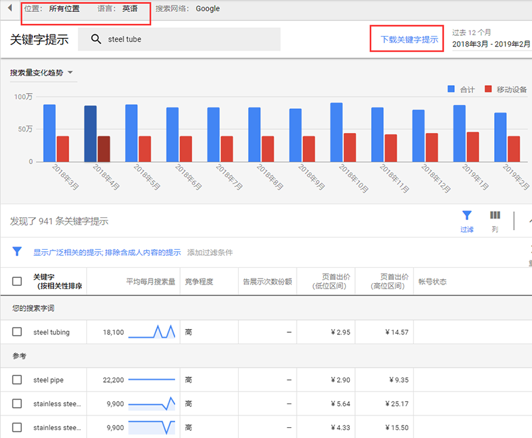Click the steel tubing search trend sparkline
Image resolution: width=532 pixels, height=438 pixels.
click(x=152, y=332)
